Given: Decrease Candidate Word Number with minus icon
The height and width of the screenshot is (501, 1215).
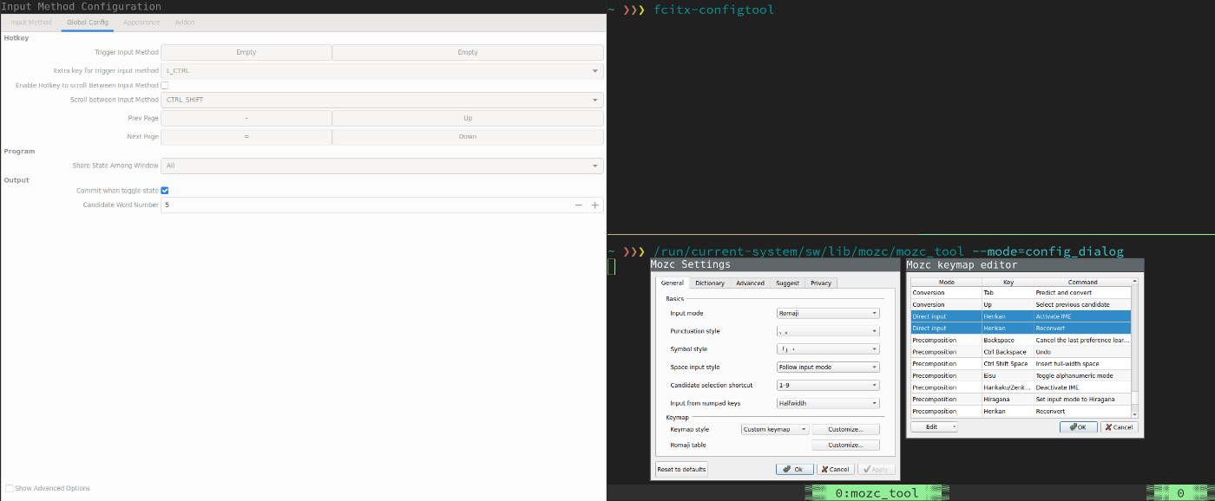Looking at the screenshot, I should (579, 205).
